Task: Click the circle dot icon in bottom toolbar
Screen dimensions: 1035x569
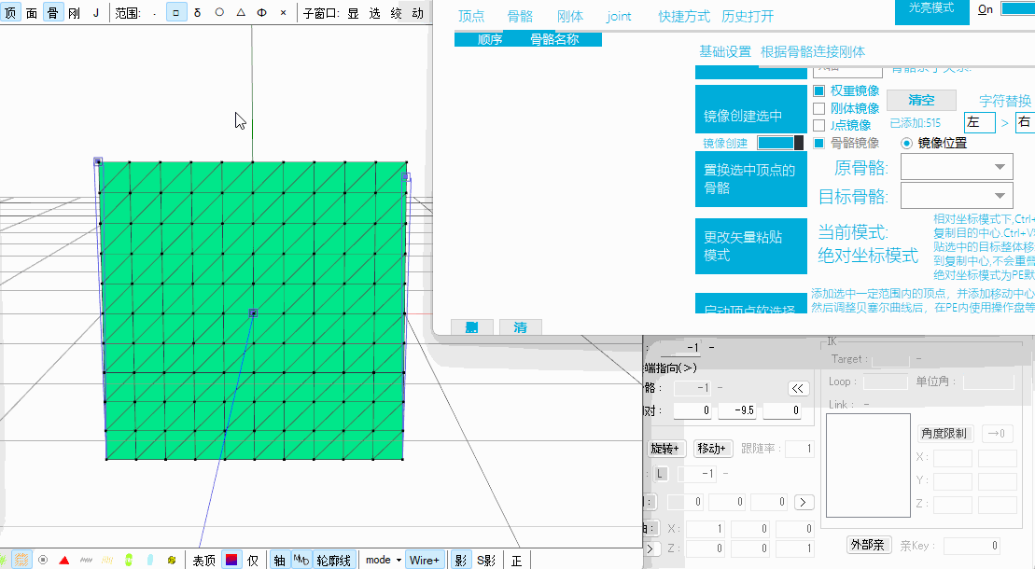Action: (43, 560)
